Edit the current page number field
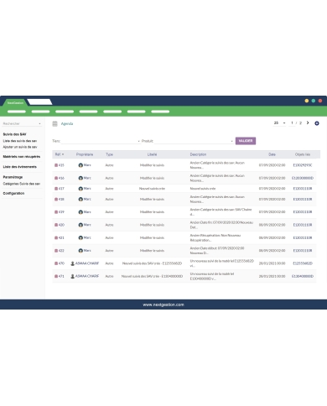This screenshot has height=406, width=327. [x=292, y=123]
